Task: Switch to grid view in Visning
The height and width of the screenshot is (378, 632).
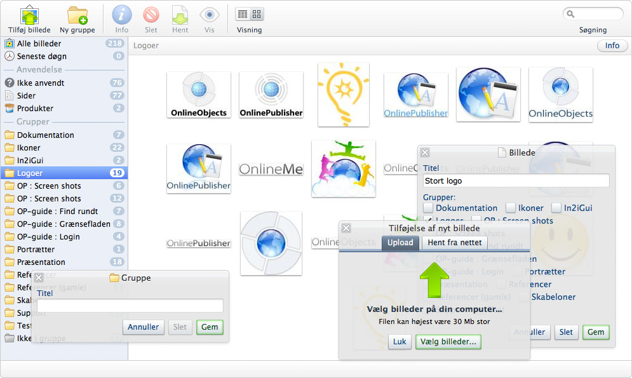Action: pos(257,14)
